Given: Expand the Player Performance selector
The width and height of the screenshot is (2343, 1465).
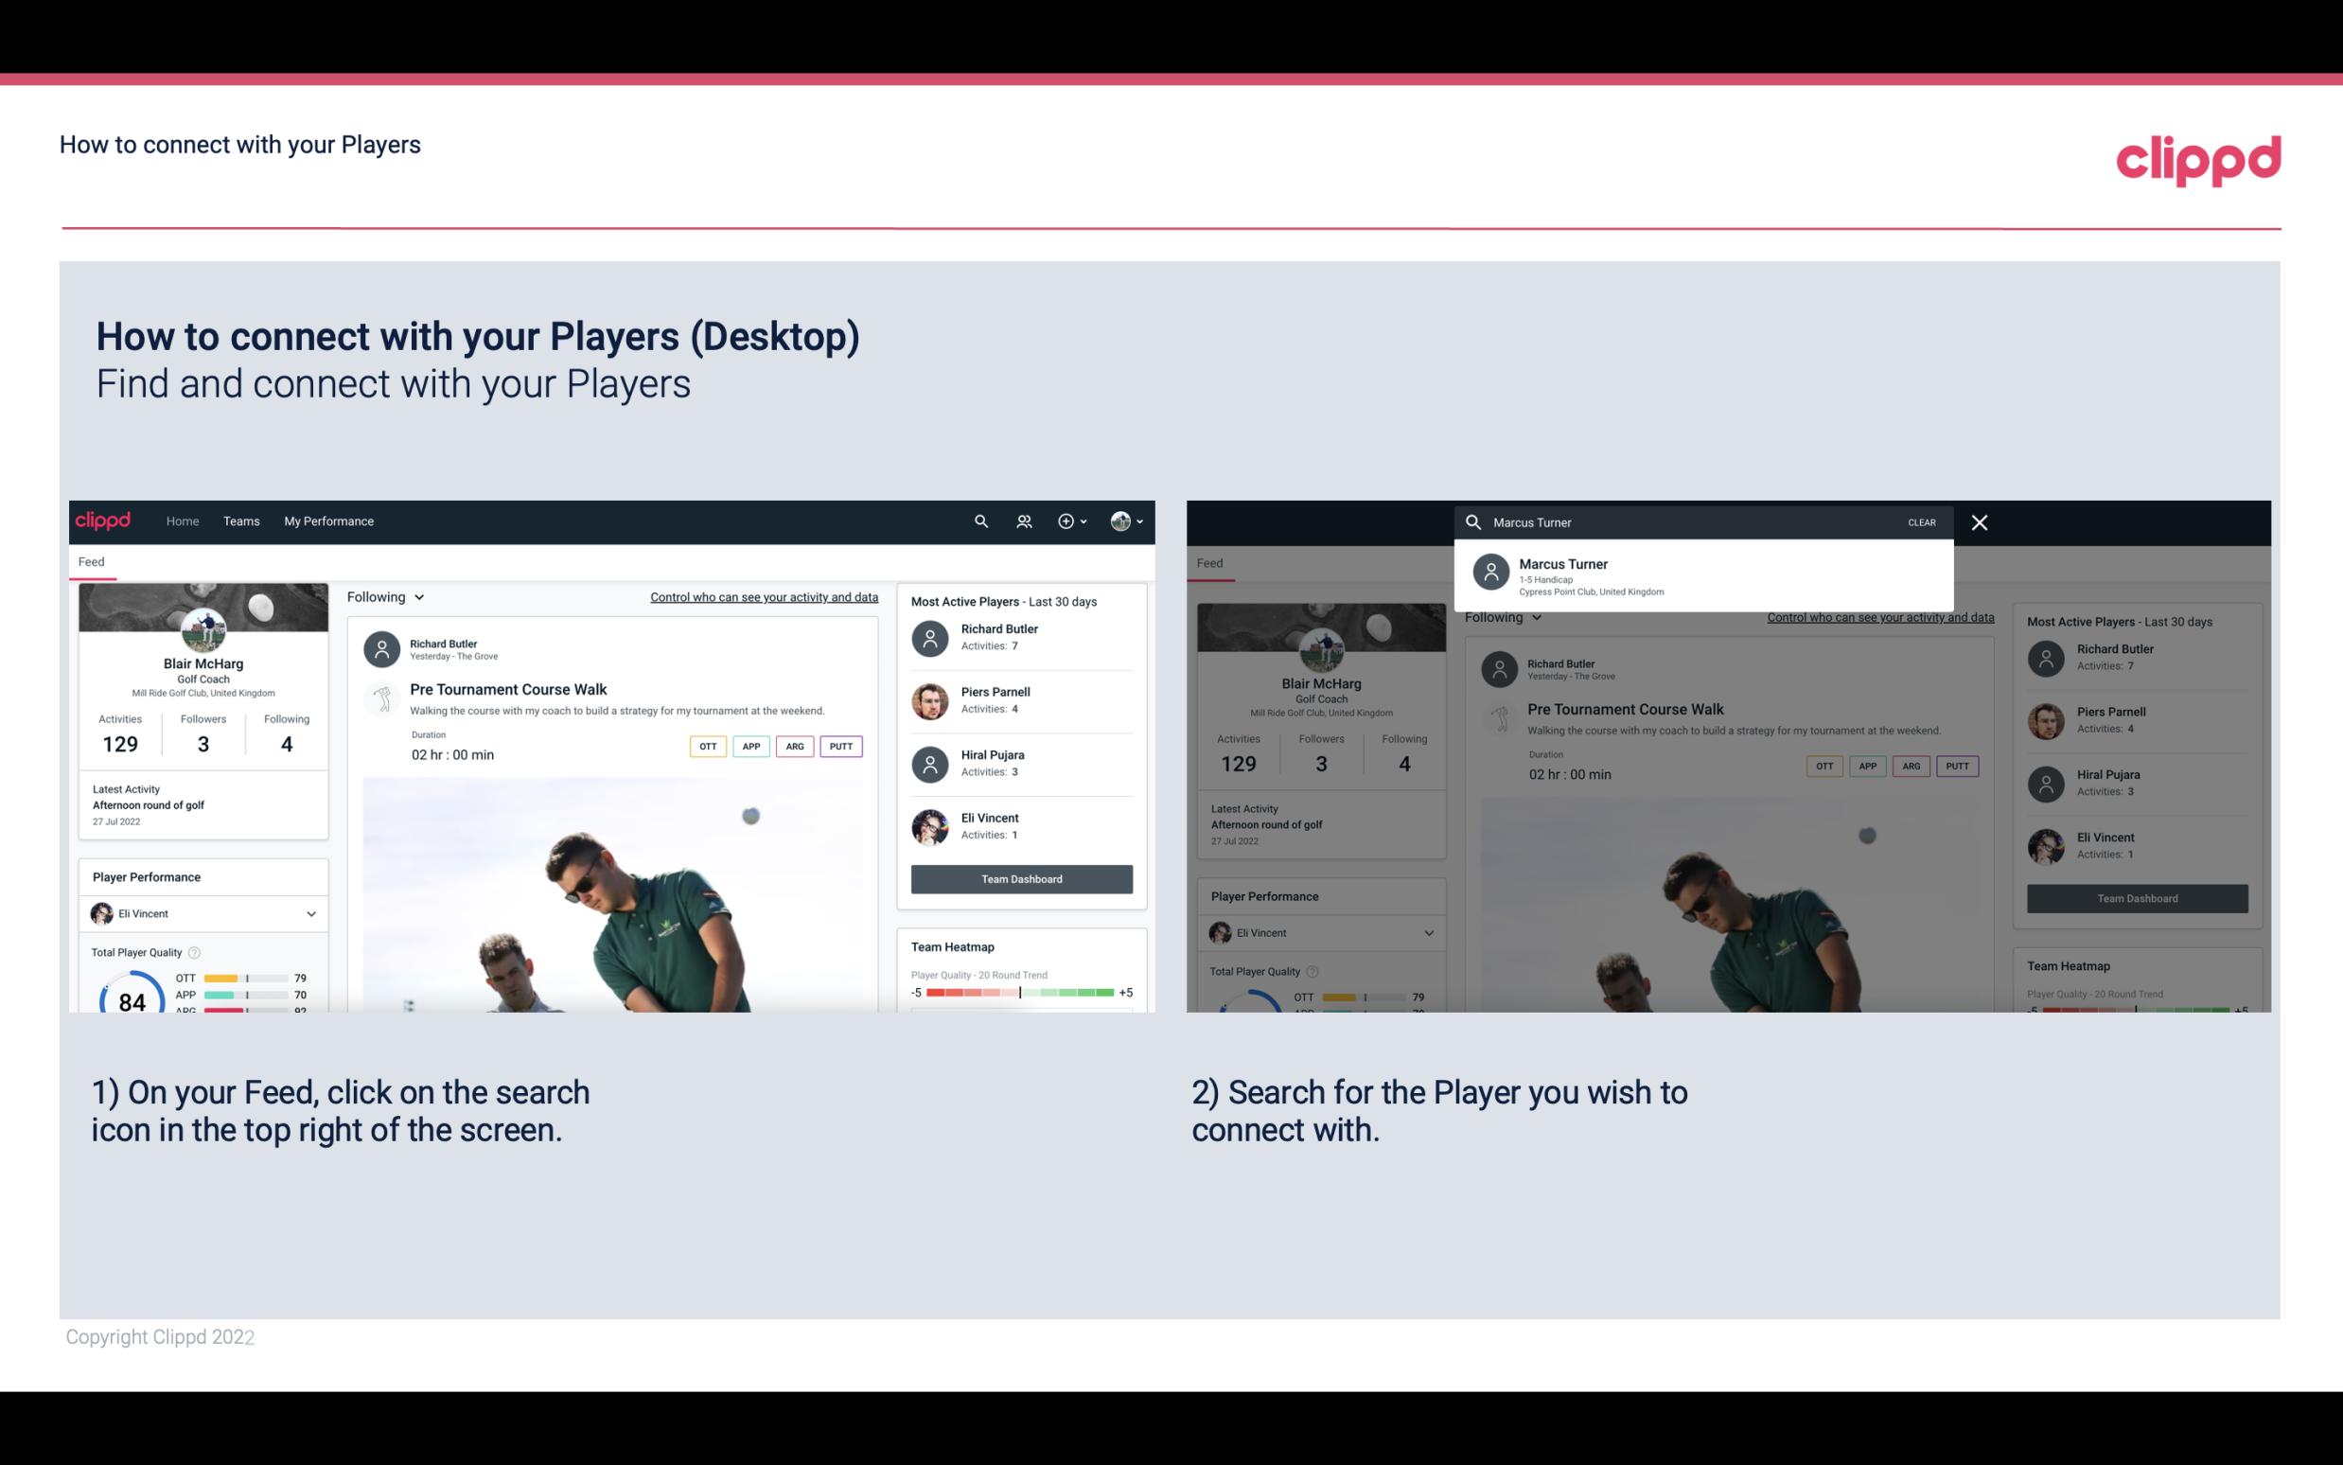Looking at the screenshot, I should 308,913.
